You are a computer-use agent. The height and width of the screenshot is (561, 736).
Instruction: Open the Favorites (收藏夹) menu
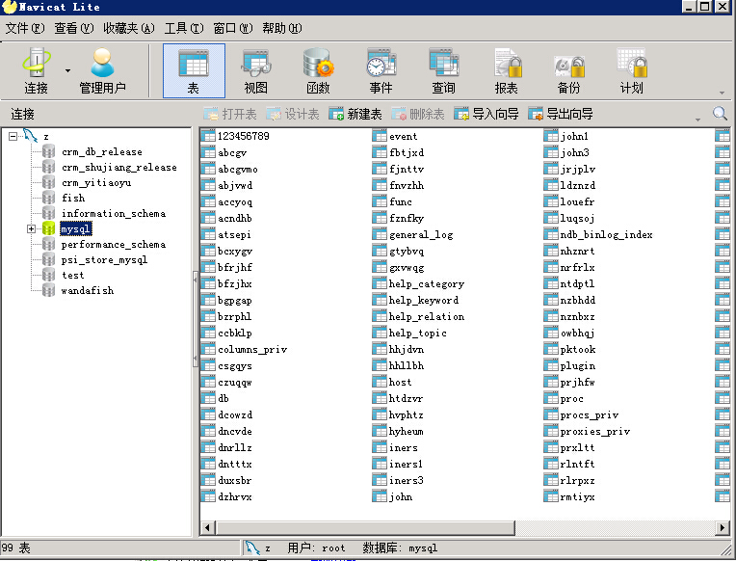click(129, 28)
